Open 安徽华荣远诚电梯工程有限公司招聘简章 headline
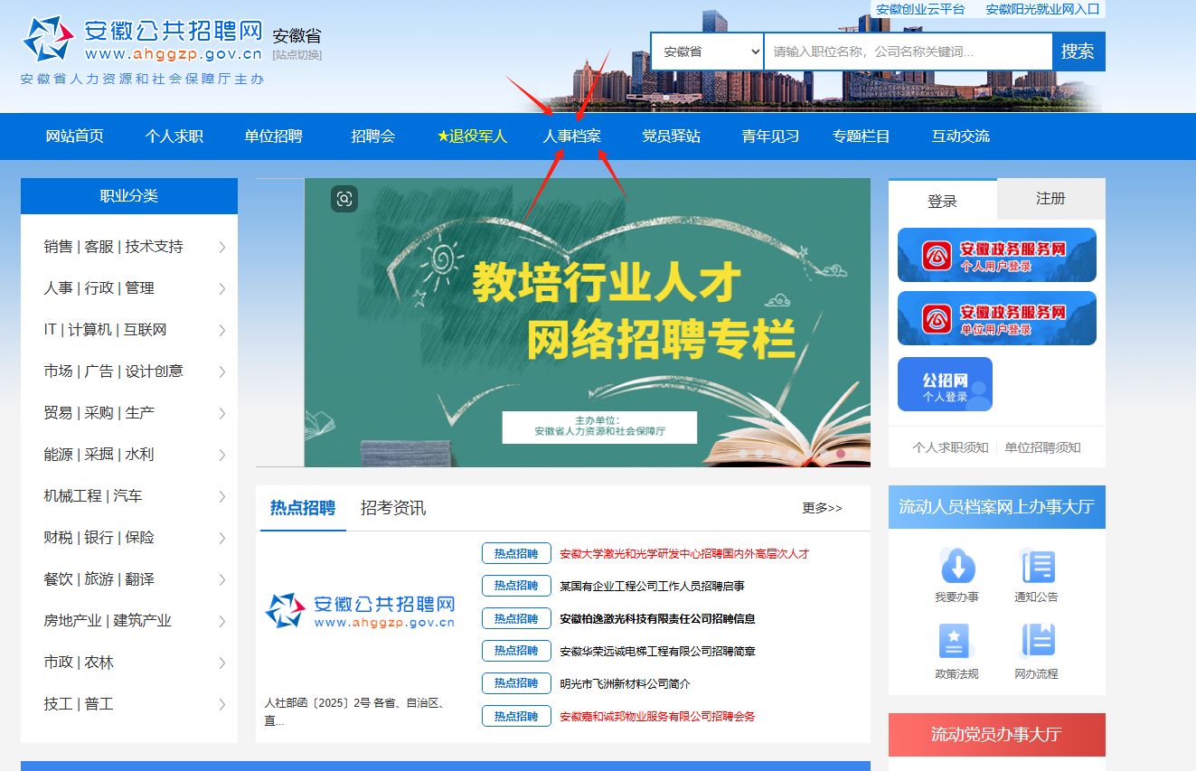The width and height of the screenshot is (1196, 771). (x=657, y=652)
